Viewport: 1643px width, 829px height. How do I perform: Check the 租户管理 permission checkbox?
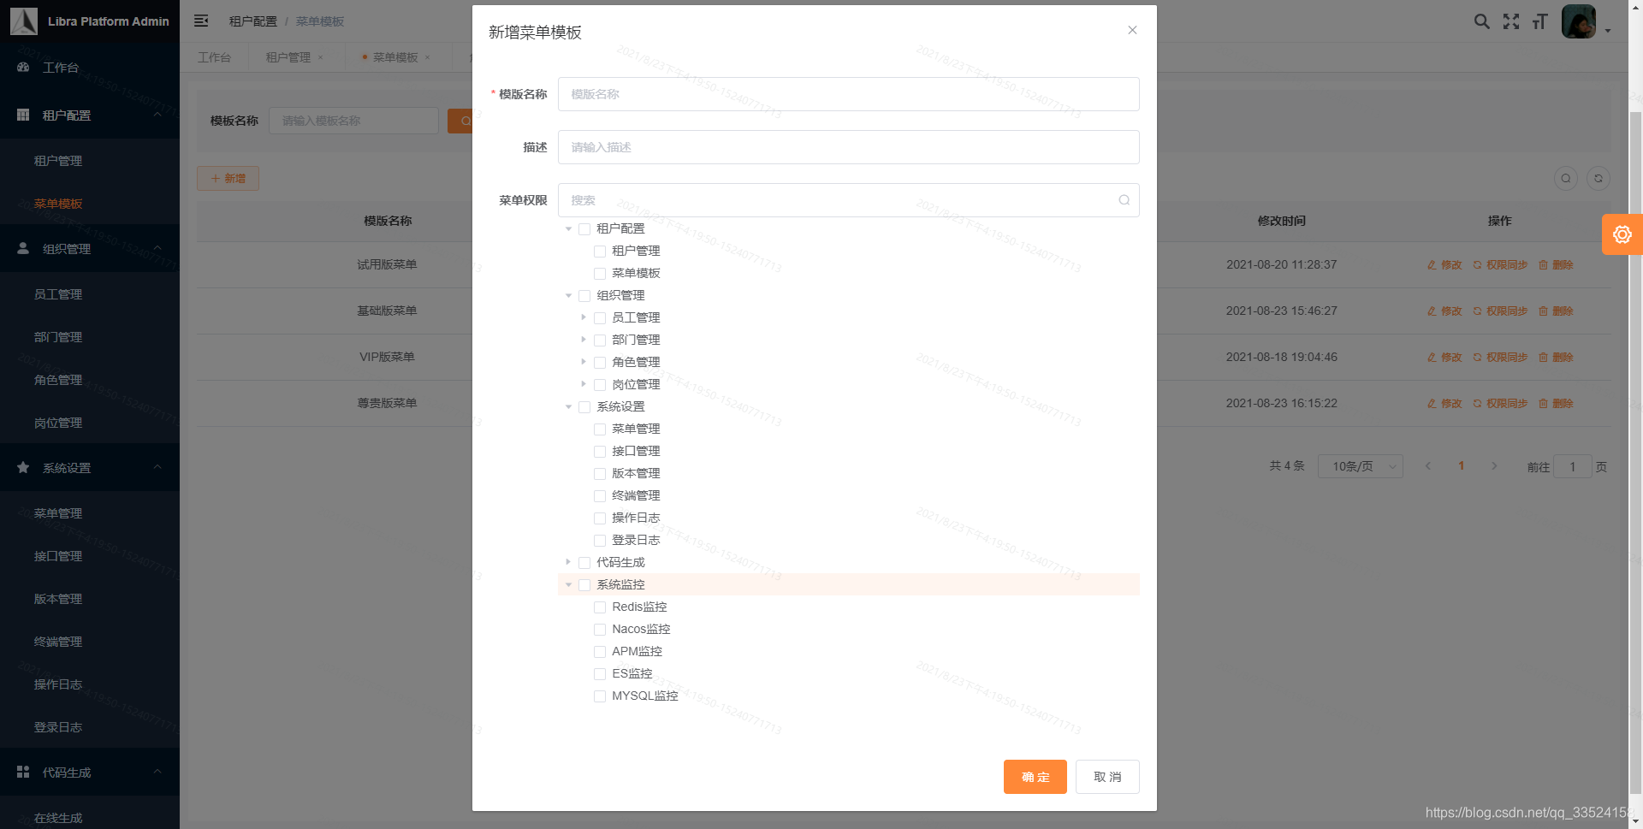point(600,251)
